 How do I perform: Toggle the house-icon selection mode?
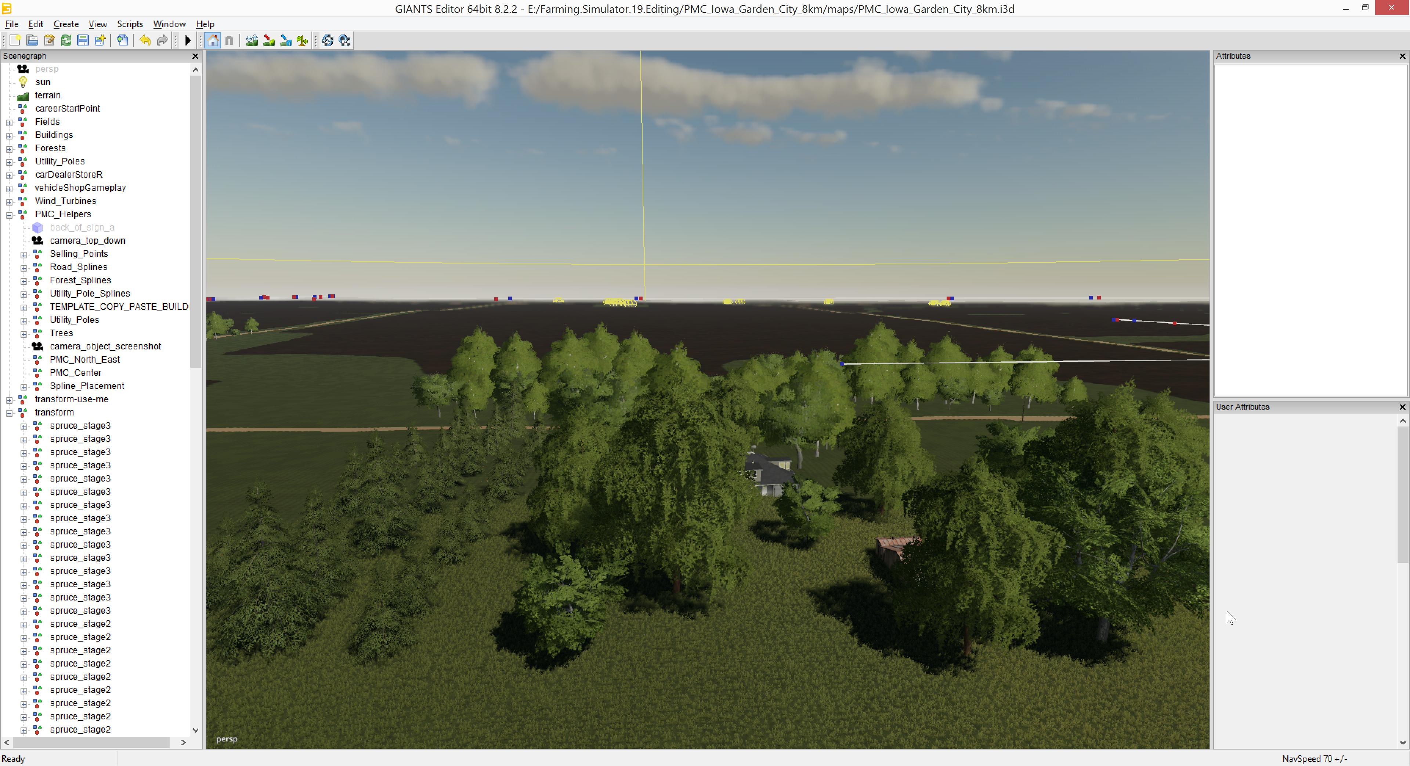(x=213, y=40)
